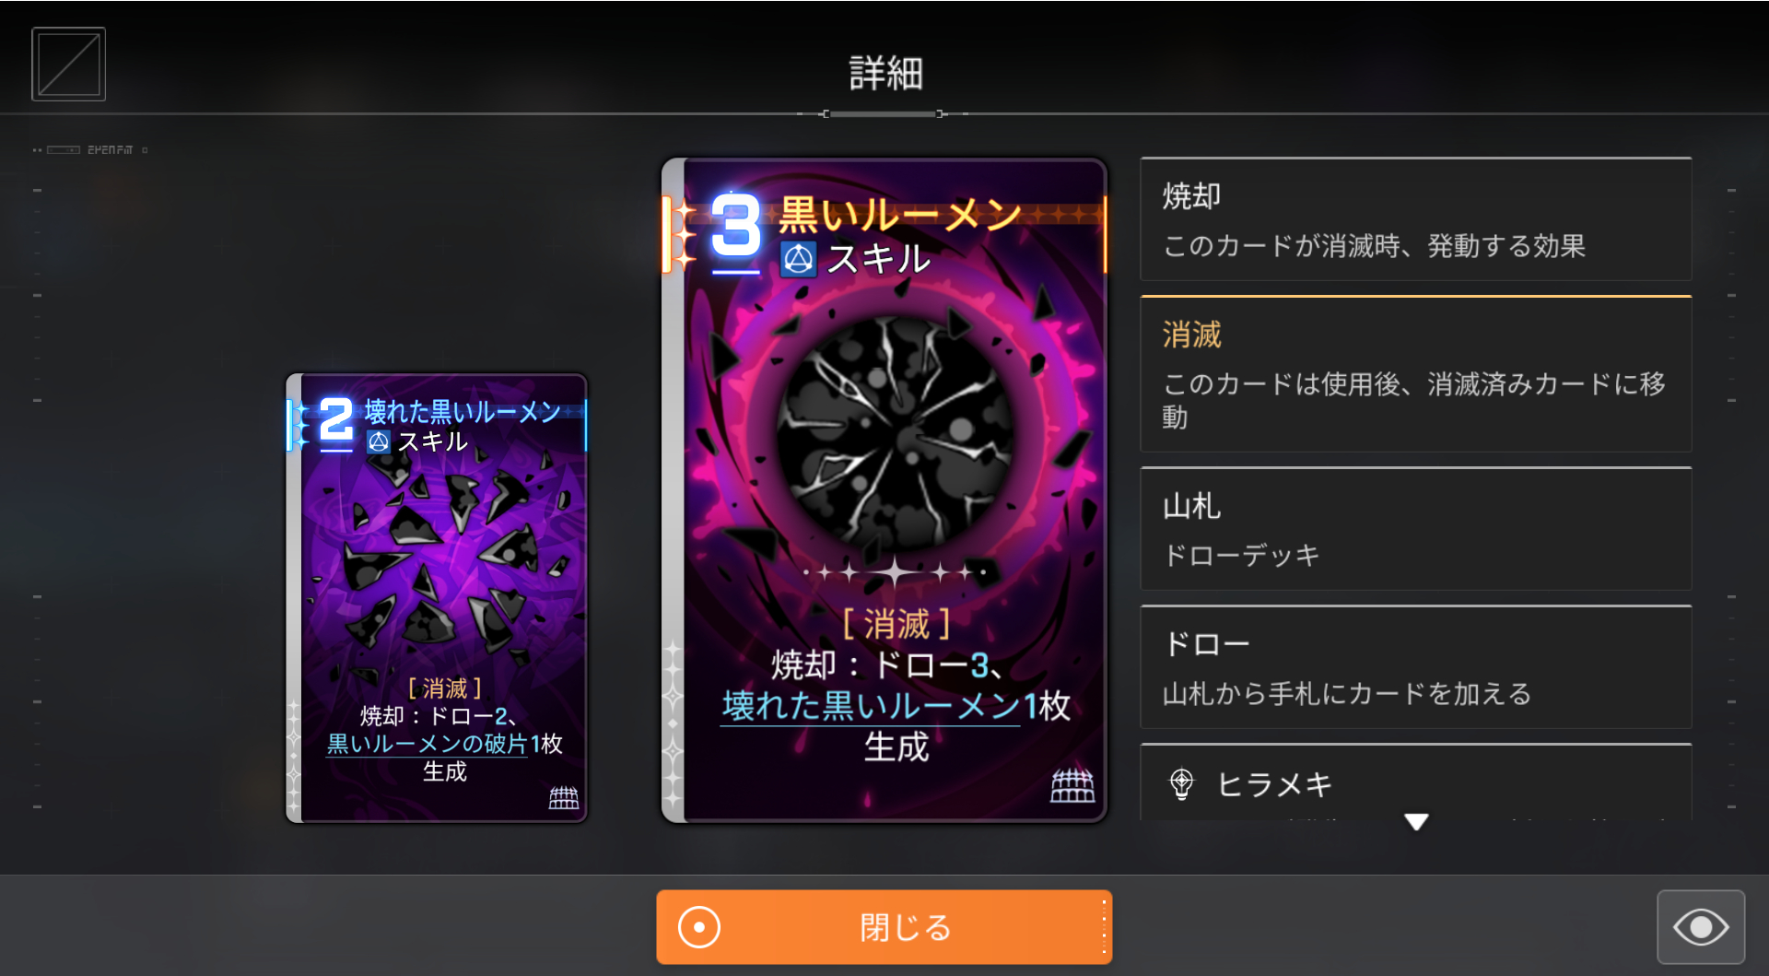Click skill type icon on large card
This screenshot has height=976, width=1769.
coord(798,260)
